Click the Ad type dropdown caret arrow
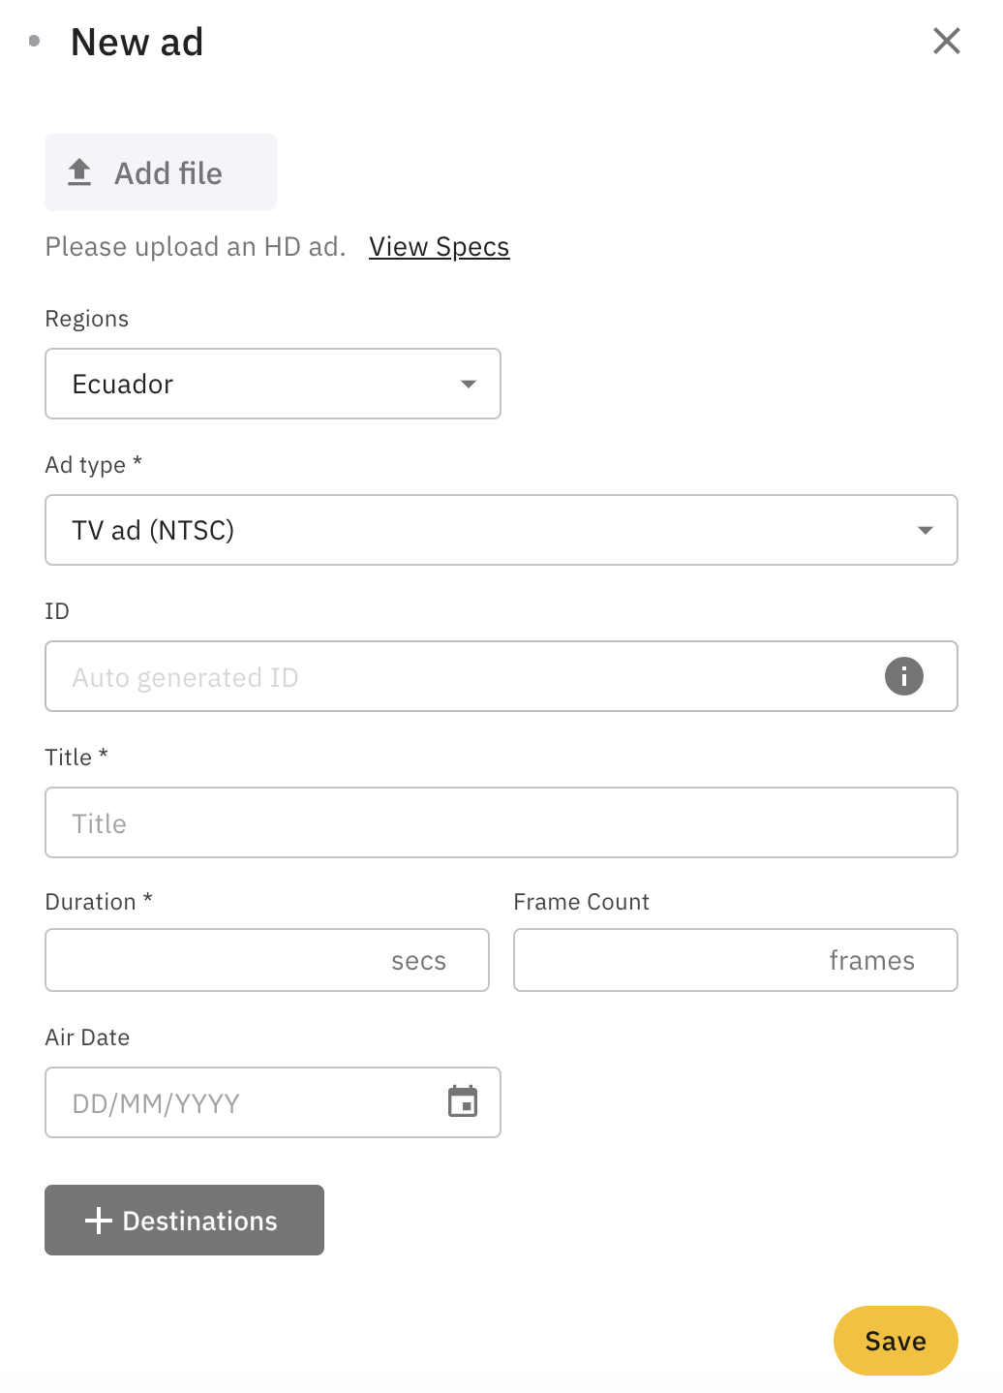The image size is (1003, 1393). 926,530
